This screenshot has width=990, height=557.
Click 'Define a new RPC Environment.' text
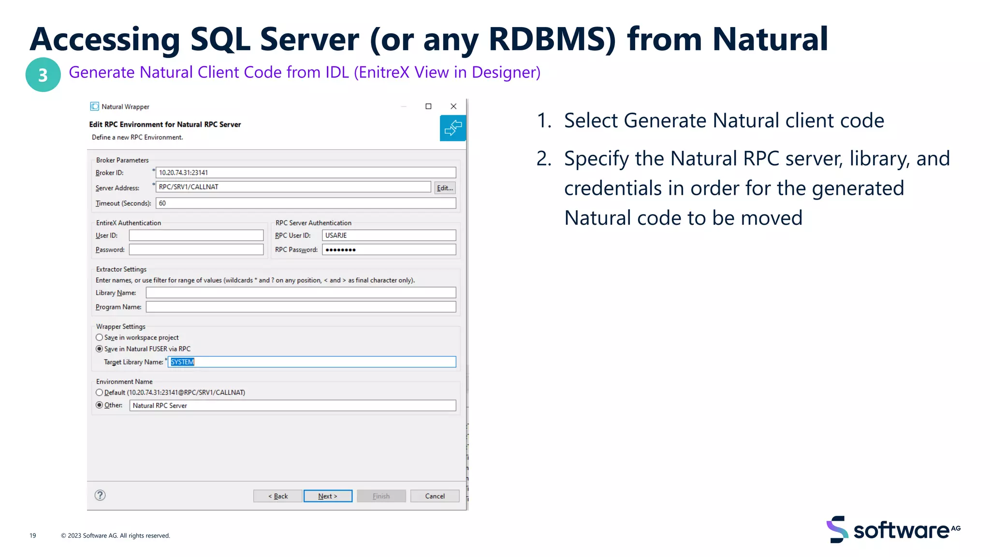coord(137,137)
